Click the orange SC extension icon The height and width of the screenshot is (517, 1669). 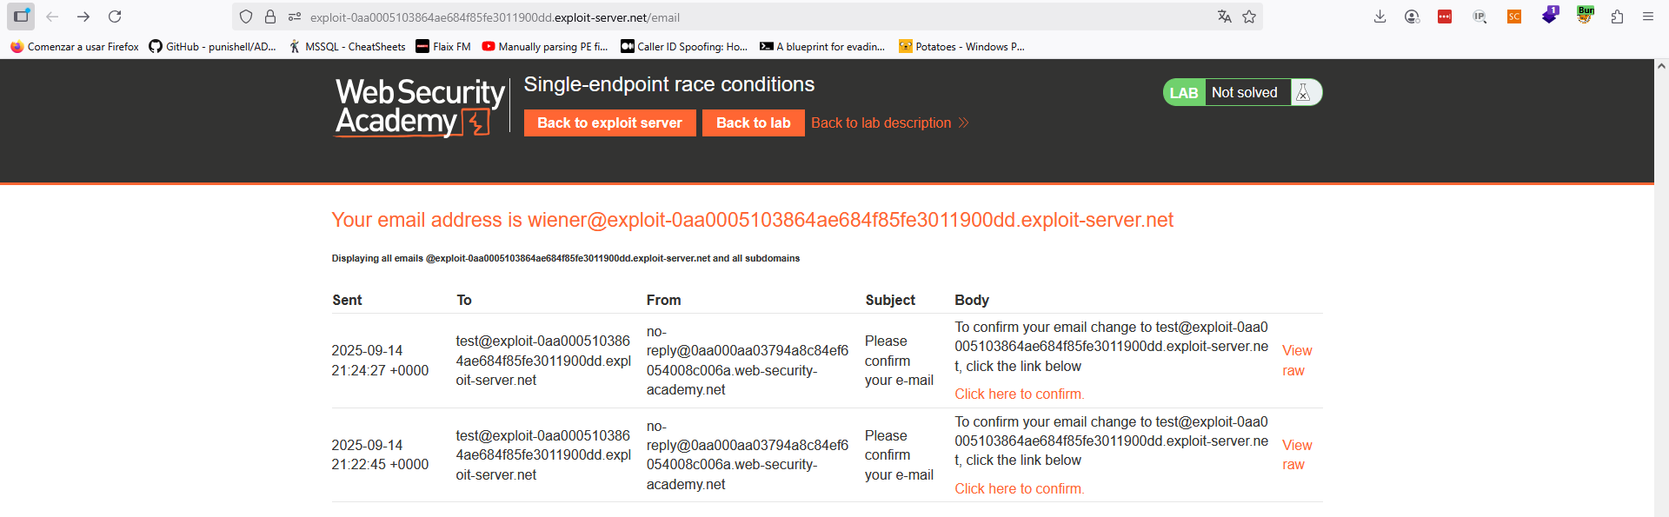[x=1514, y=17]
